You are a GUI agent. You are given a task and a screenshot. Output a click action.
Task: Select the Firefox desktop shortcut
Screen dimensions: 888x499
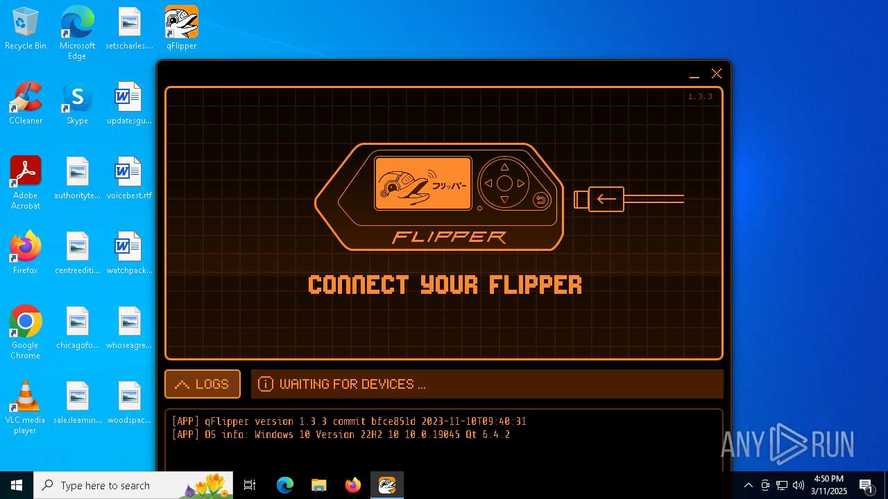pos(26,254)
